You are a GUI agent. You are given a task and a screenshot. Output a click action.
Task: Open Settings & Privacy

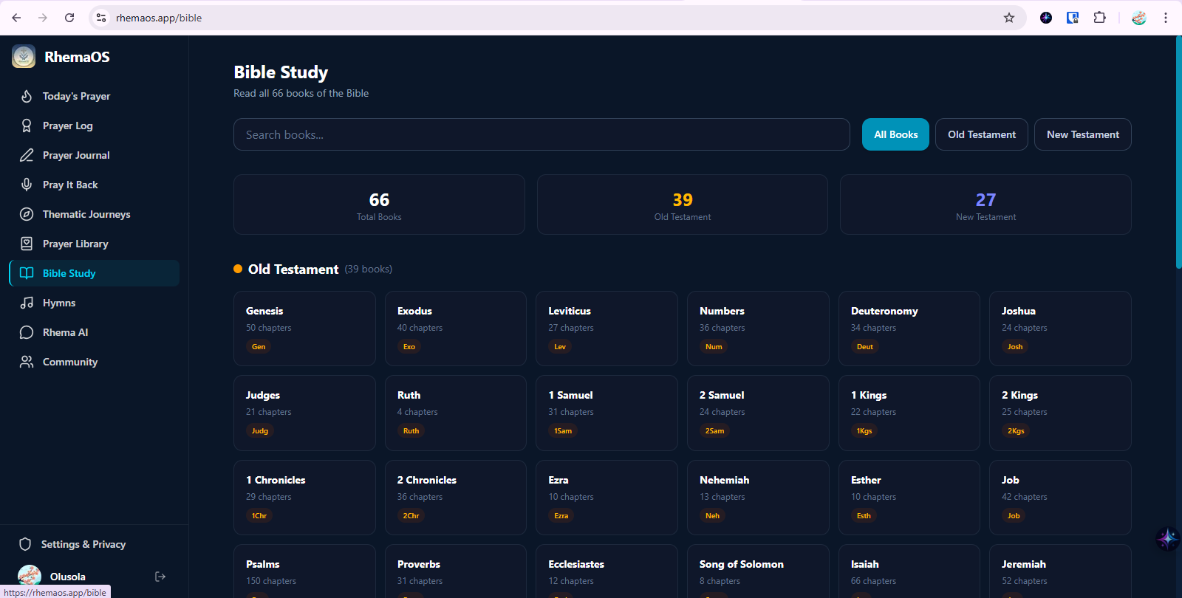pyautogui.click(x=95, y=544)
